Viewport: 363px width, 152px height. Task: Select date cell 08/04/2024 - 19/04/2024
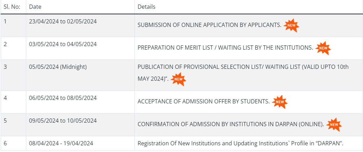click(61, 144)
